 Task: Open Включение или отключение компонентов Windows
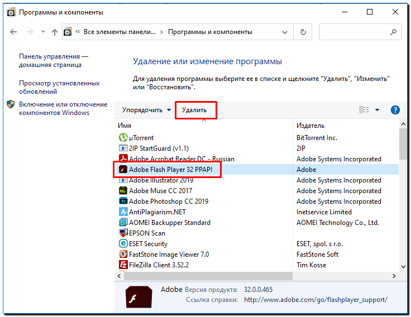pos(63,108)
